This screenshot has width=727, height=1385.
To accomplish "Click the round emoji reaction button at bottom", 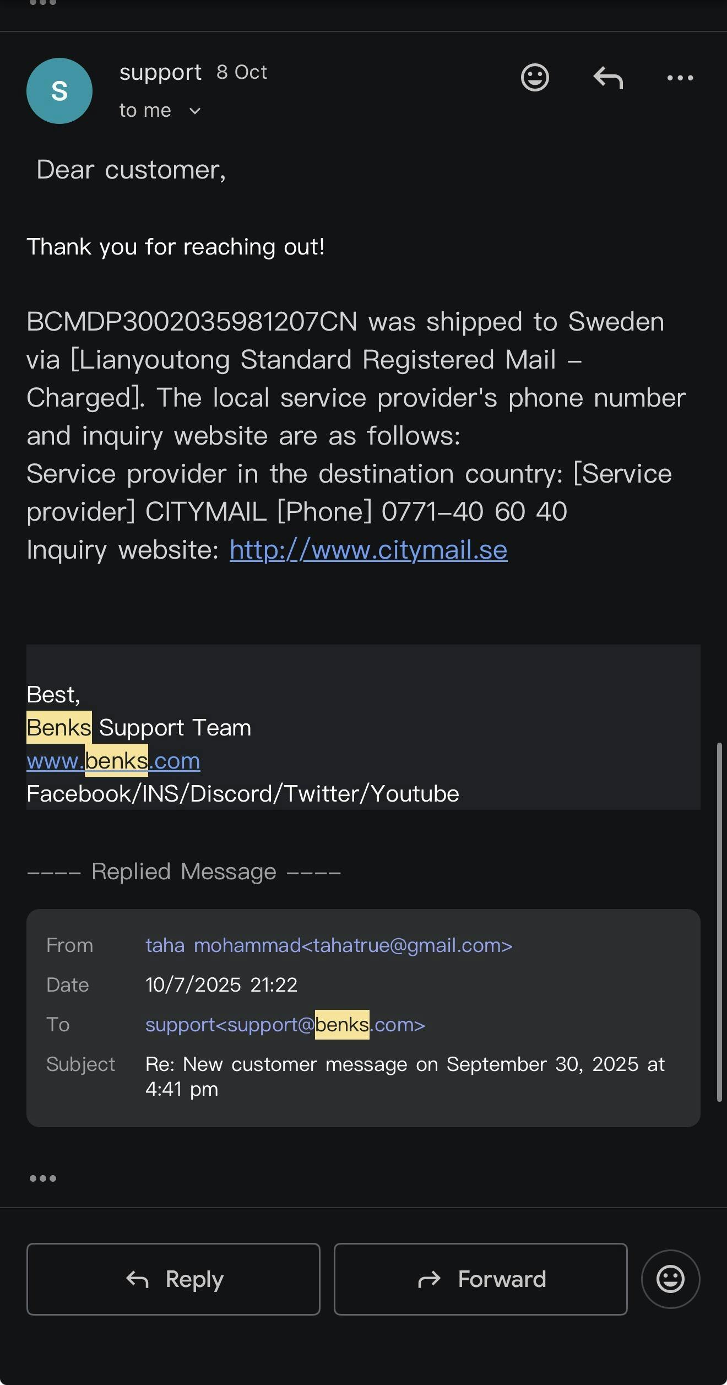I will (x=670, y=1279).
